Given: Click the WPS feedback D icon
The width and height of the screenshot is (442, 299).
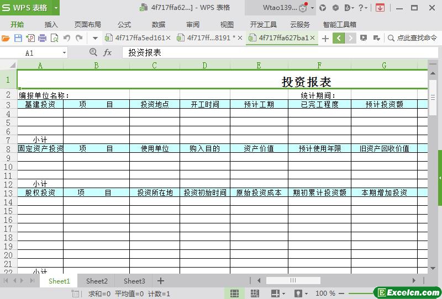Looking at the screenshot, I should click(349, 8).
